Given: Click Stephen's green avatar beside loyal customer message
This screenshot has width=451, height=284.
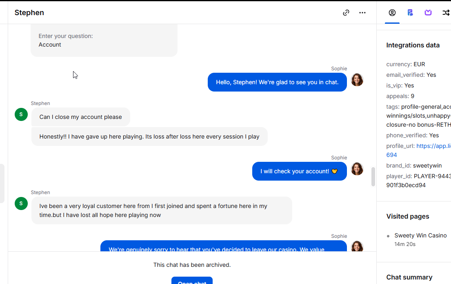Looking at the screenshot, I should 21,203.
